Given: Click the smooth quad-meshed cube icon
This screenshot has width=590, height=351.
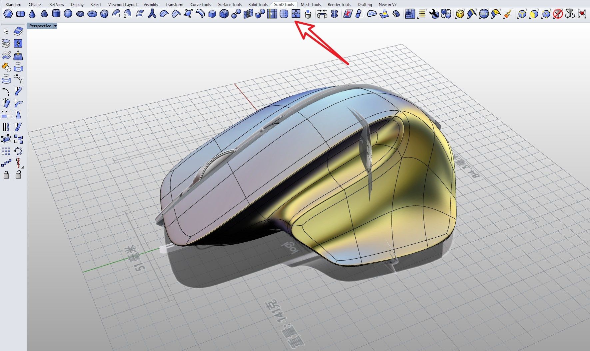Looking at the screenshot, I should (224, 14).
